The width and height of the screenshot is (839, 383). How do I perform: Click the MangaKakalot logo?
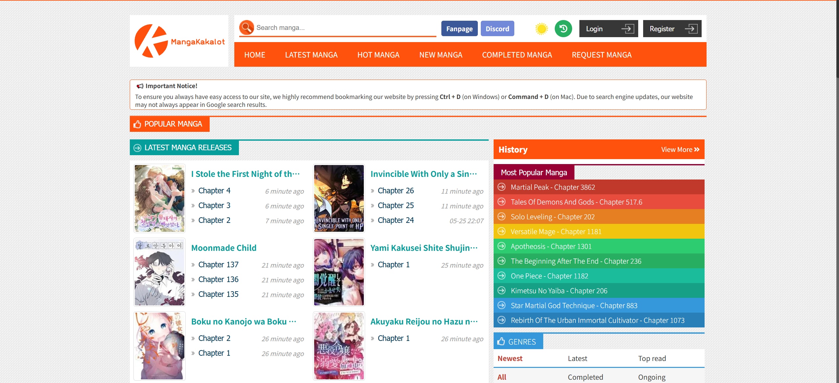tap(179, 41)
